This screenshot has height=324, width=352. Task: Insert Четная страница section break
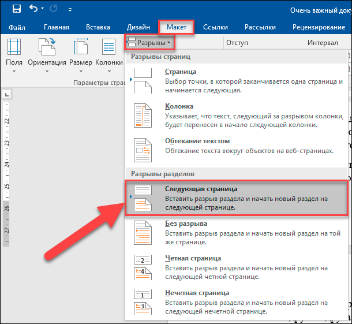(x=236, y=267)
